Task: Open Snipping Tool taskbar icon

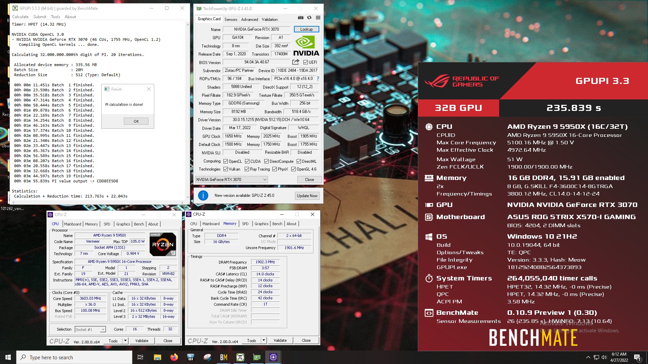Action: click(207, 357)
